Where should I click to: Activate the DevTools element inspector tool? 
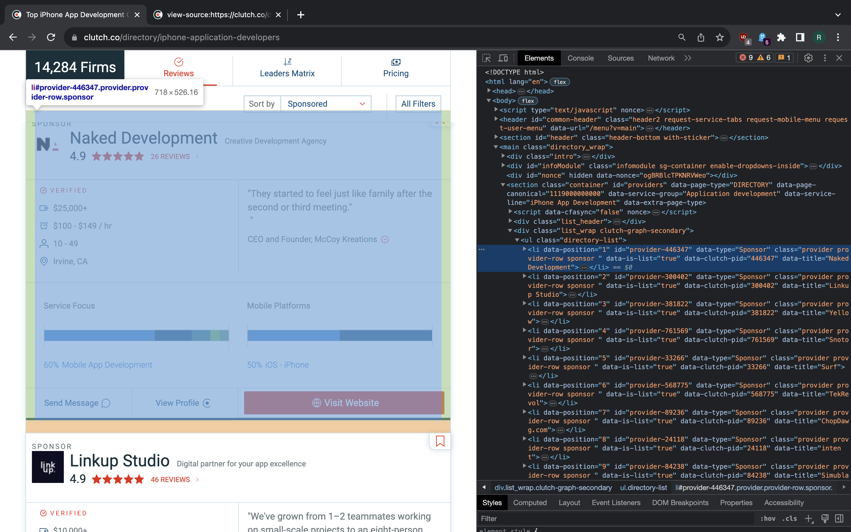pos(486,58)
